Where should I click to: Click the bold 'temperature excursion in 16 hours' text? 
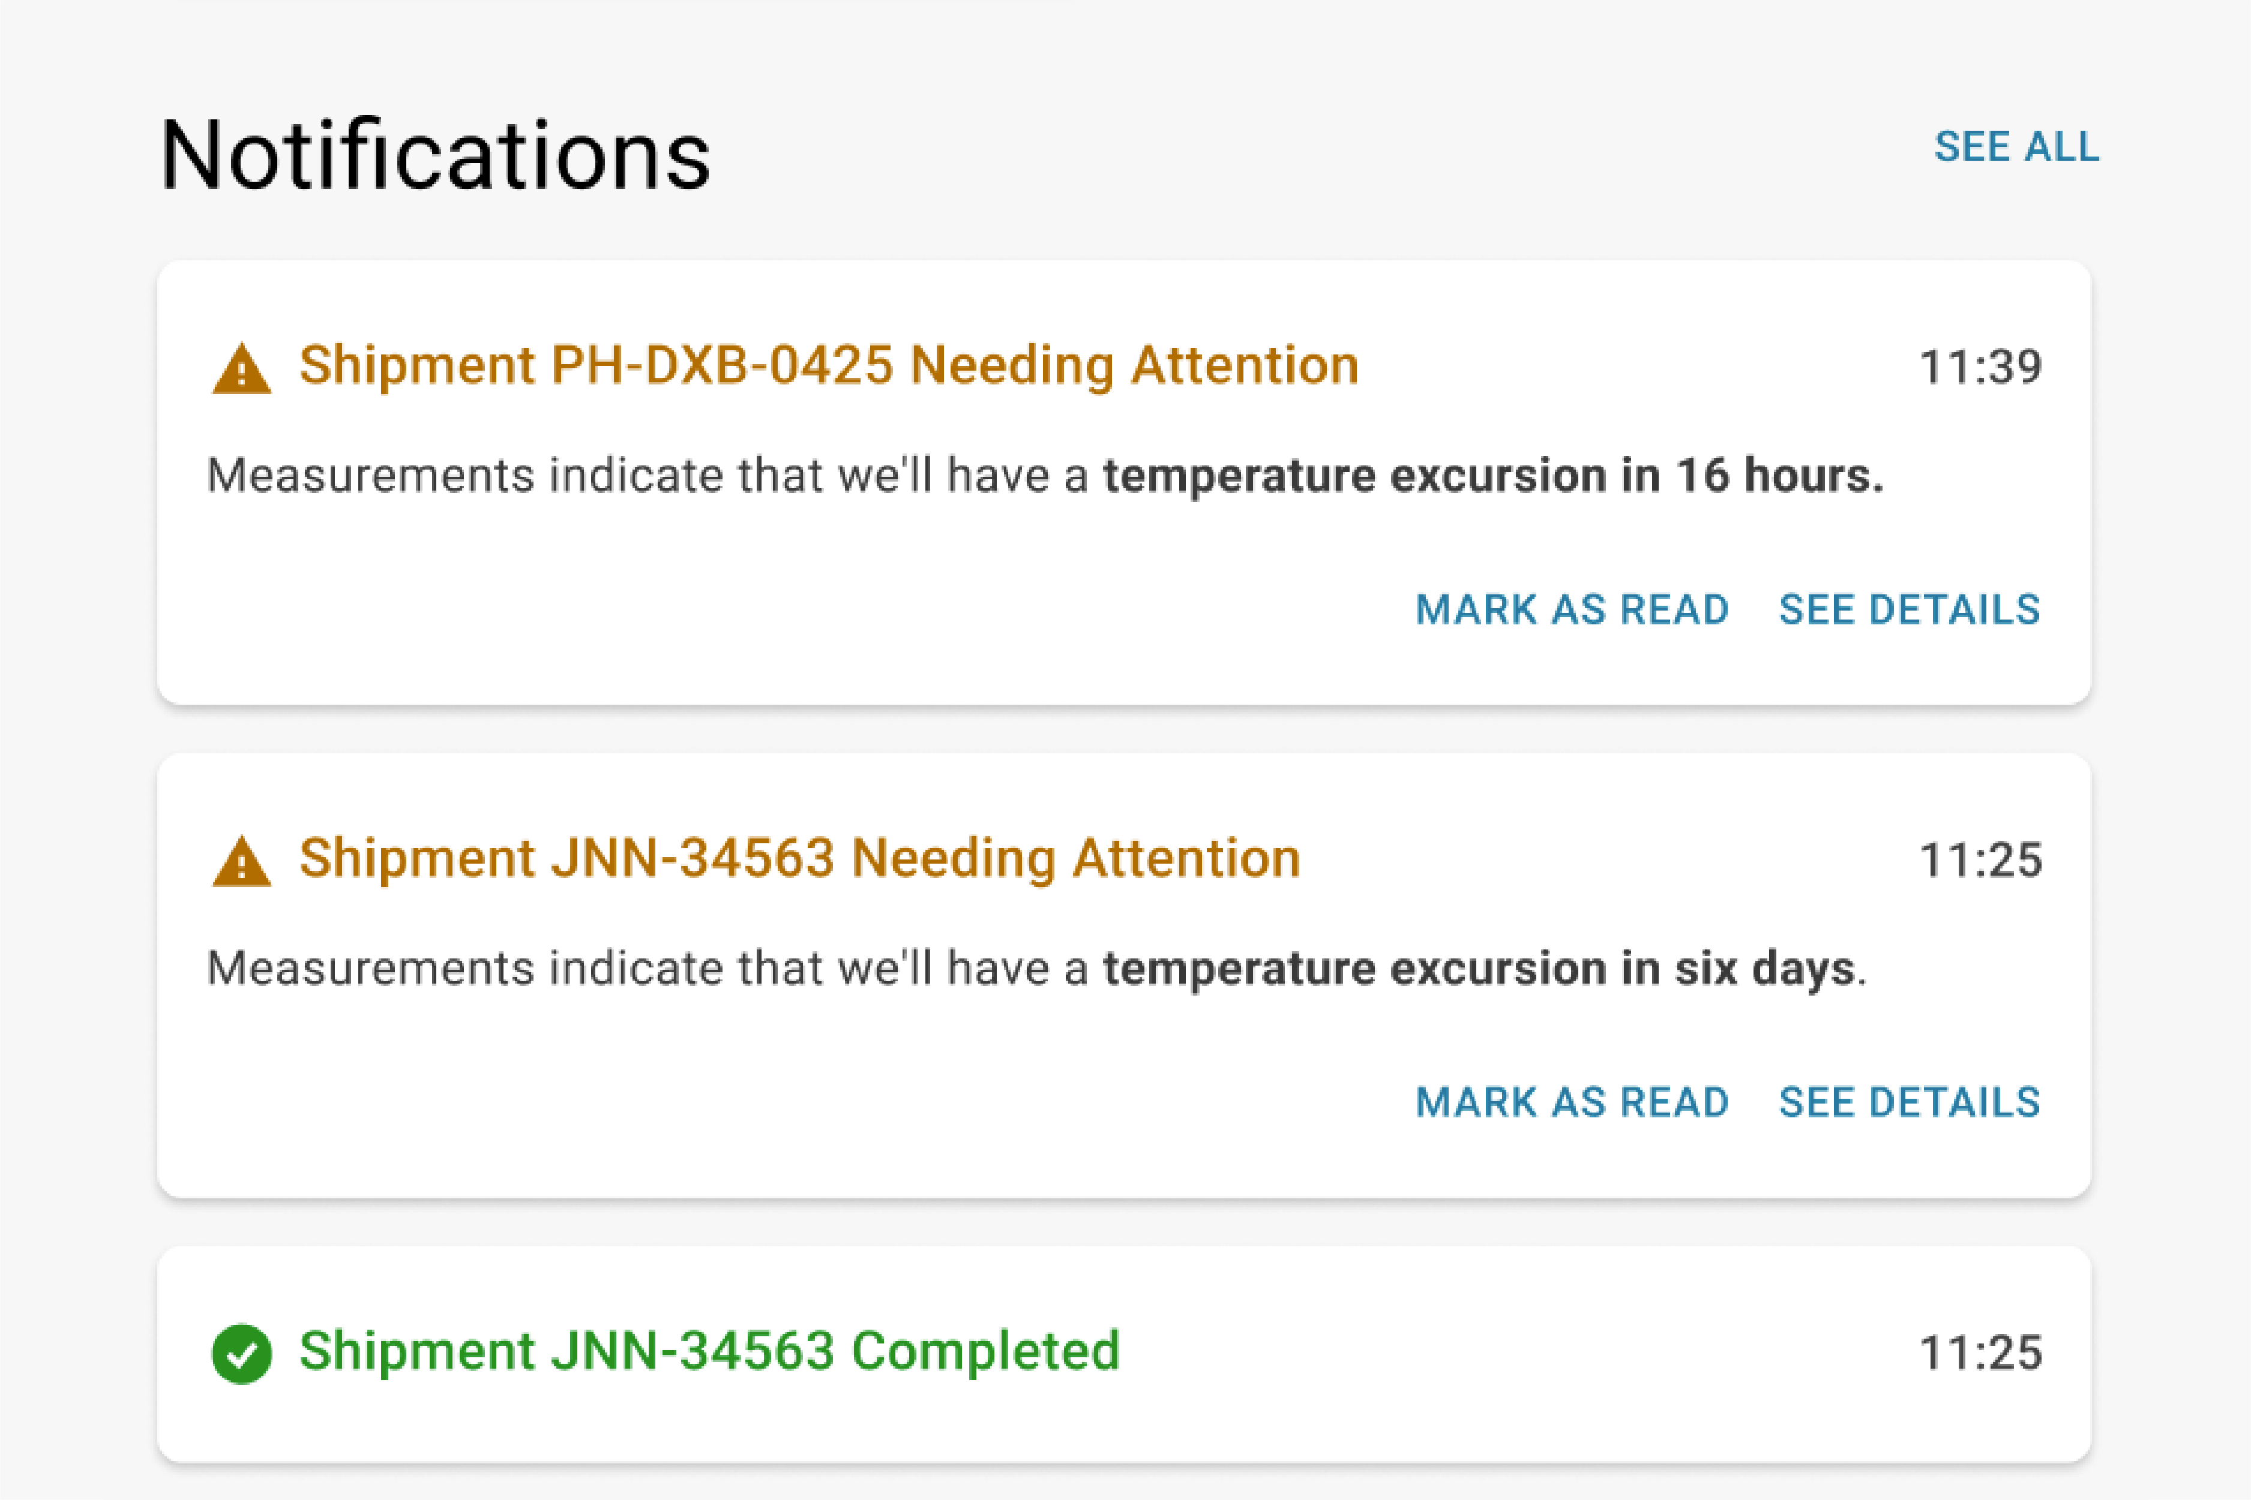tap(1493, 476)
